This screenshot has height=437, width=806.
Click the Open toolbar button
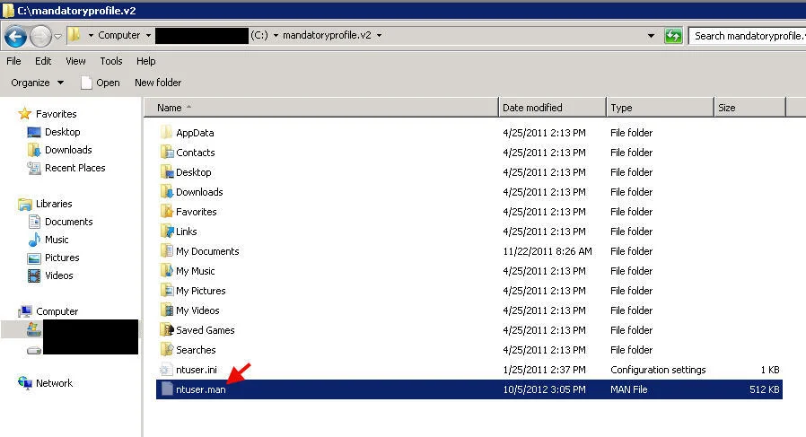click(x=101, y=83)
